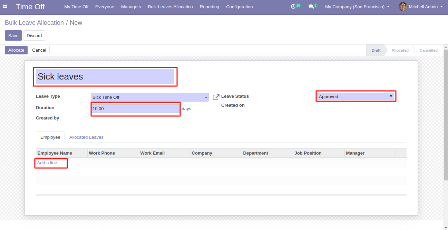Sort by Department column header

tap(267, 153)
